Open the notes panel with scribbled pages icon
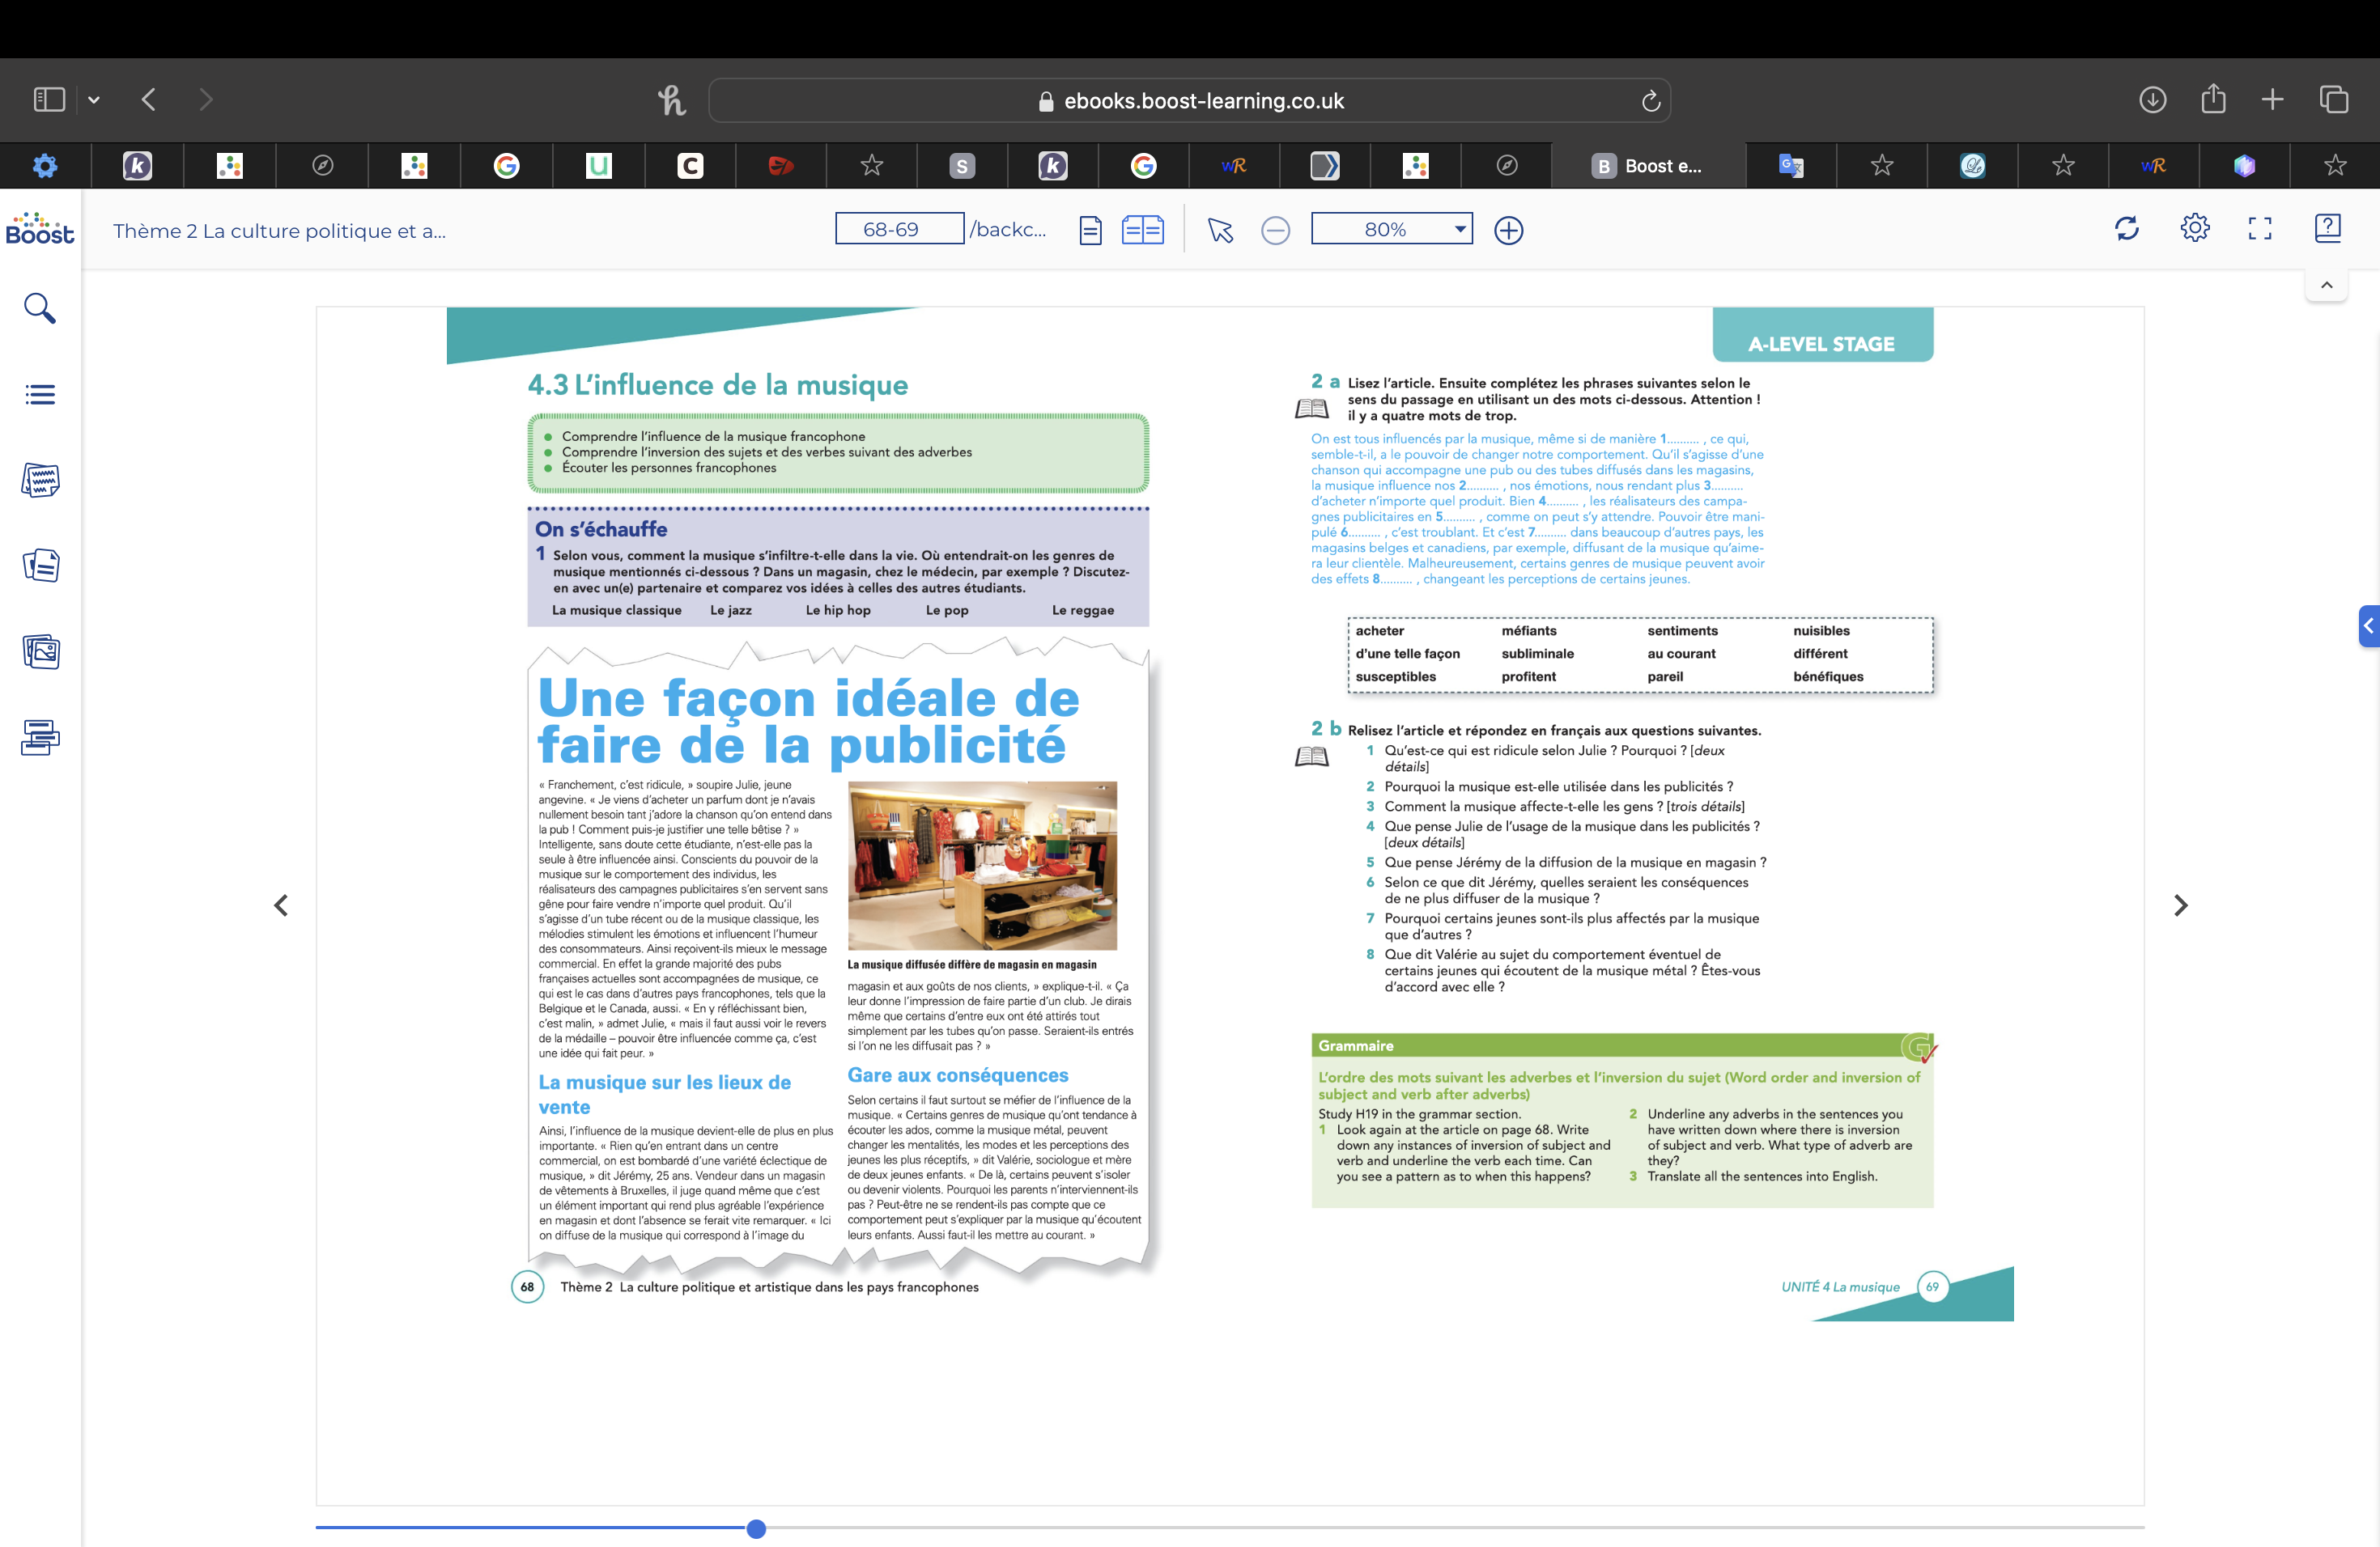2380x1547 pixels. click(x=40, y=480)
